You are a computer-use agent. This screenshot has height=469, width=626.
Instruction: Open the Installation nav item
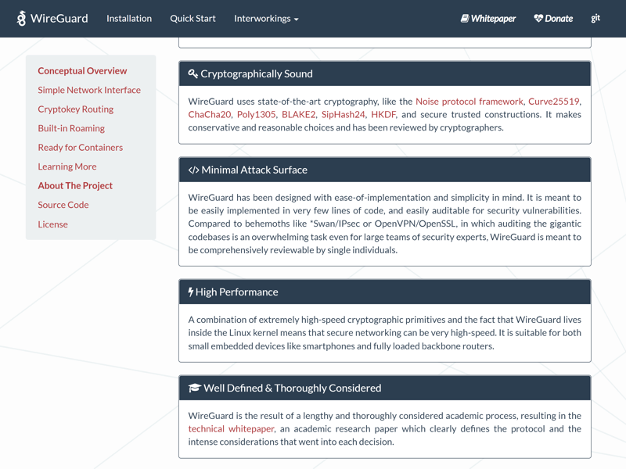tap(129, 18)
